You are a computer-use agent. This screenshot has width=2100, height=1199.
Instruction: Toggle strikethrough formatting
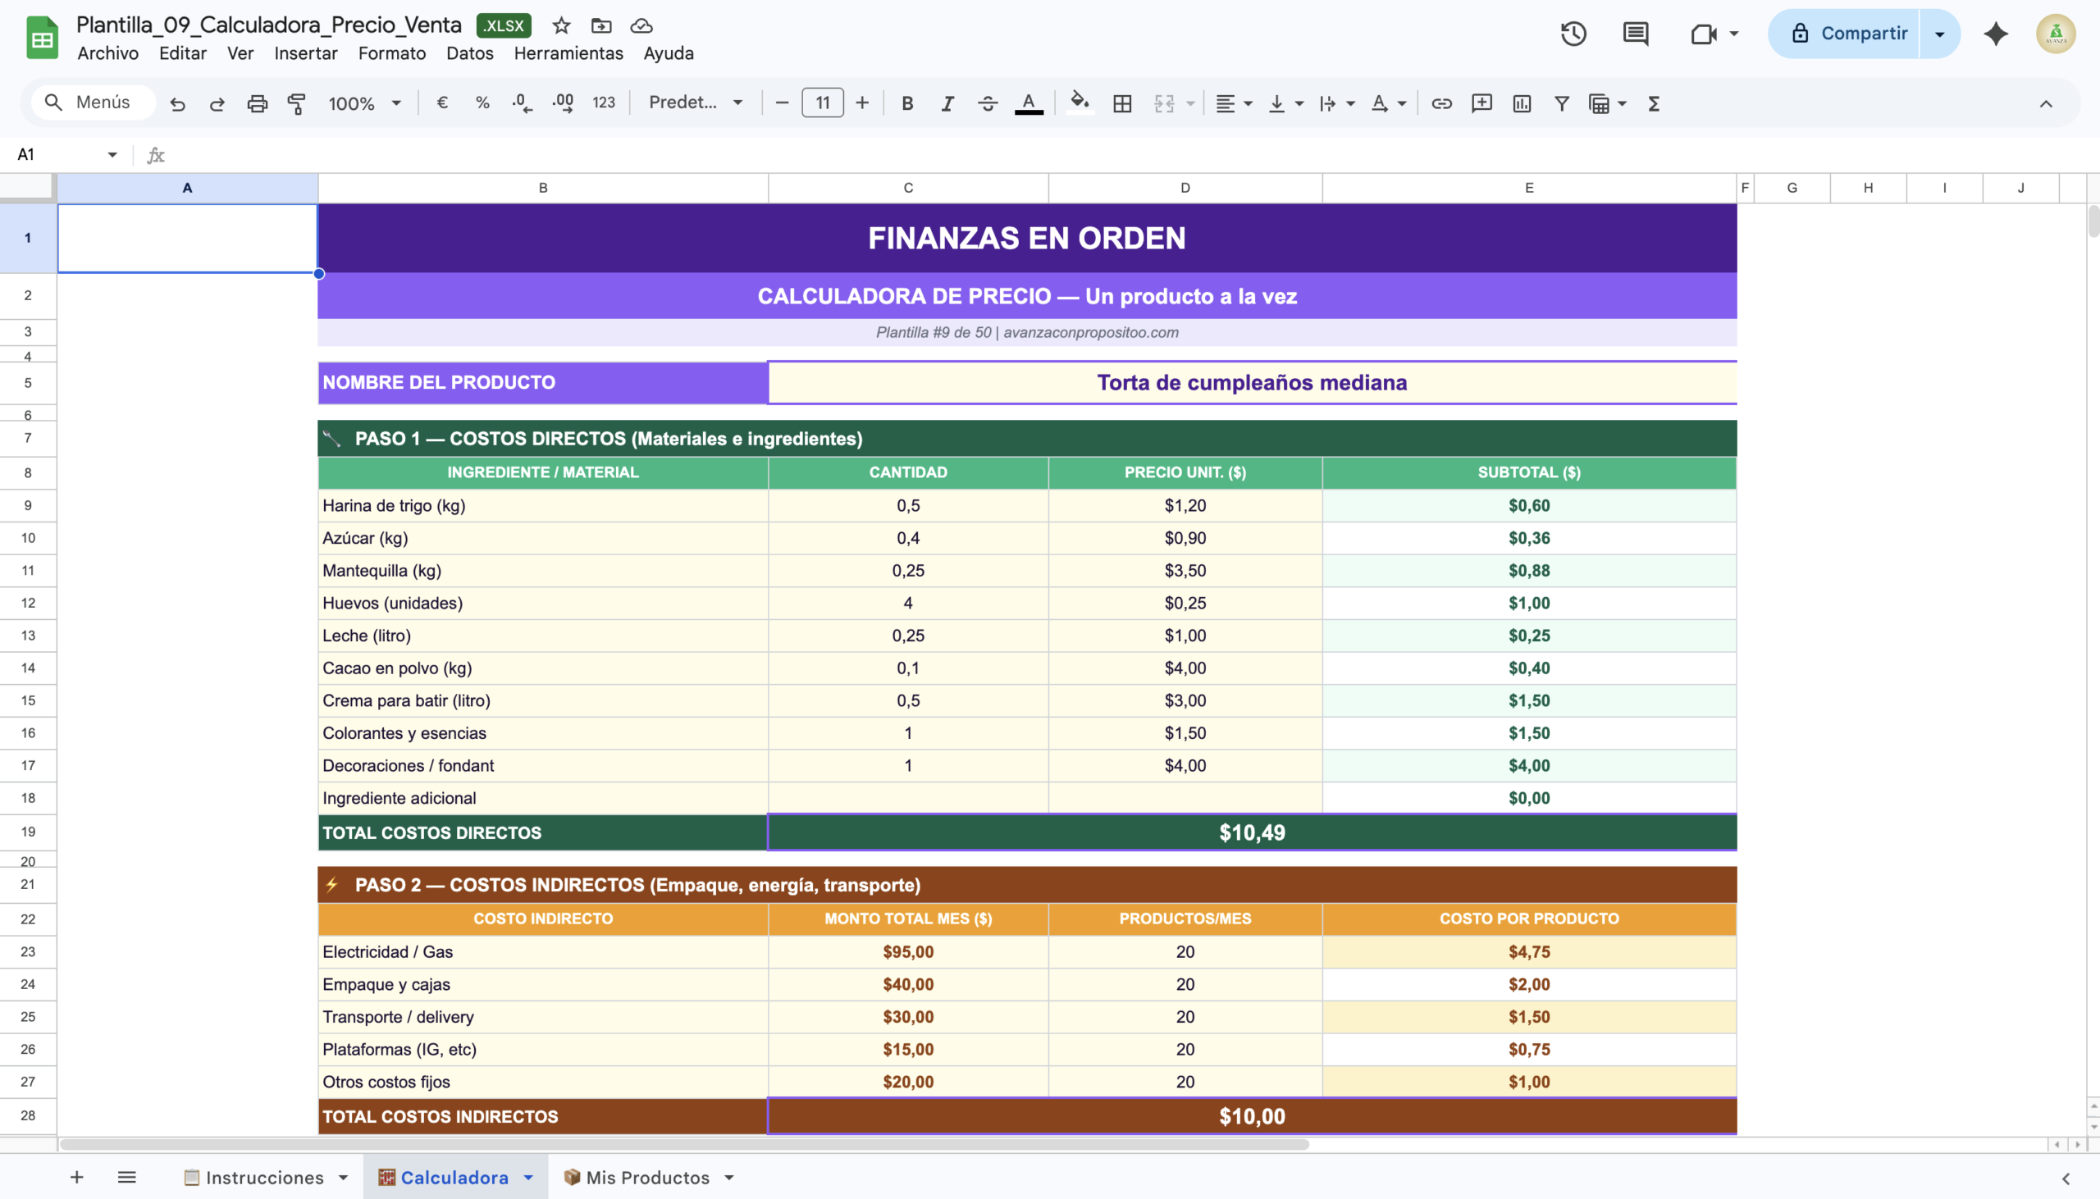988,103
